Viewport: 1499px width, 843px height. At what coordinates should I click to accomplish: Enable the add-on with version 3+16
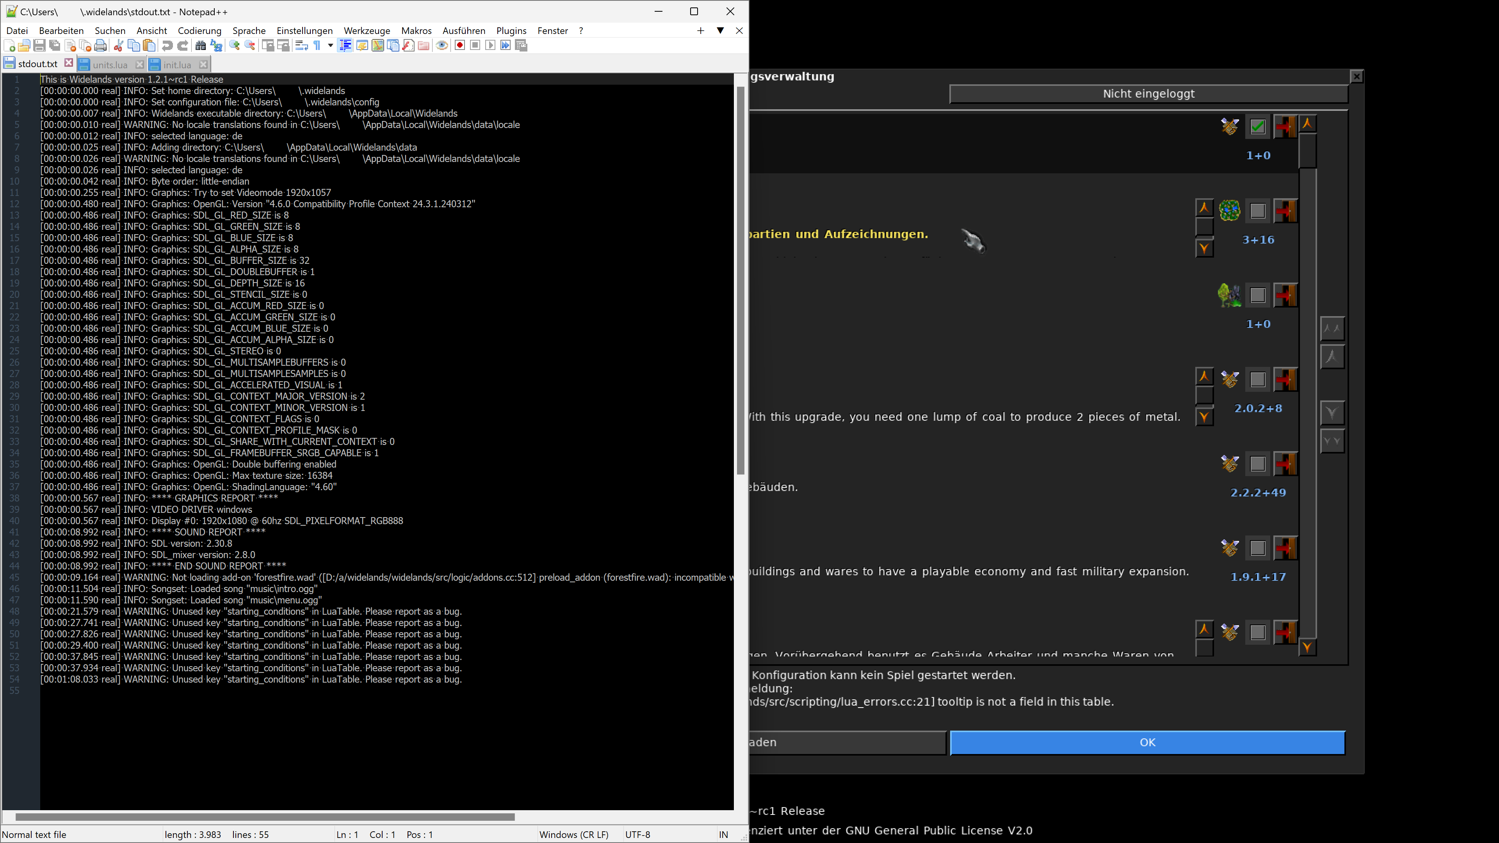click(x=1257, y=211)
